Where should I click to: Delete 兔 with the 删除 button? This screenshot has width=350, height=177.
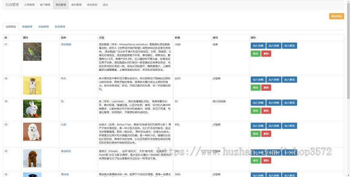(266, 111)
